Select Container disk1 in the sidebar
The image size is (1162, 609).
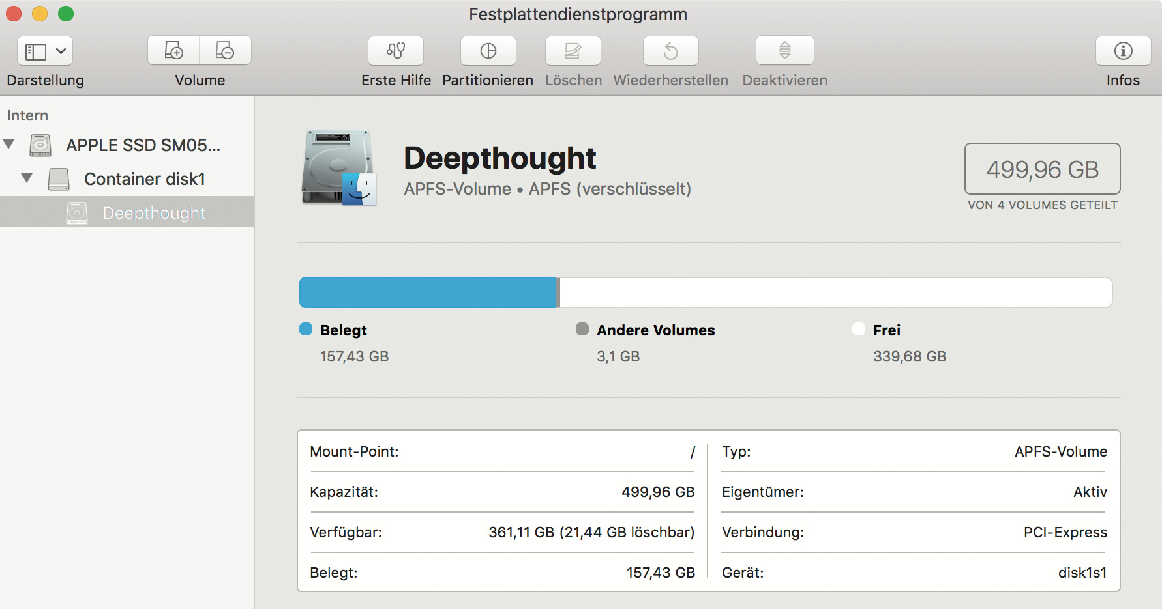pyautogui.click(x=144, y=179)
